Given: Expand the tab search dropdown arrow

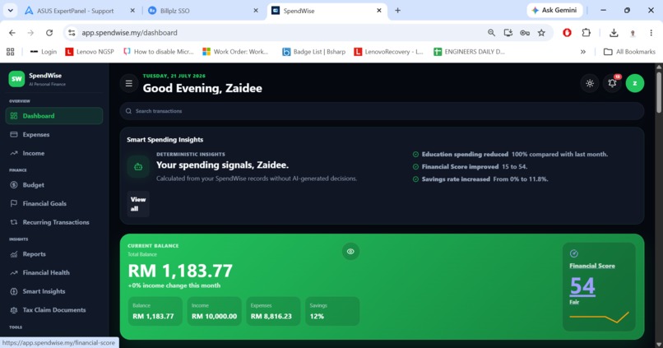Looking at the screenshot, I should coord(10,11).
